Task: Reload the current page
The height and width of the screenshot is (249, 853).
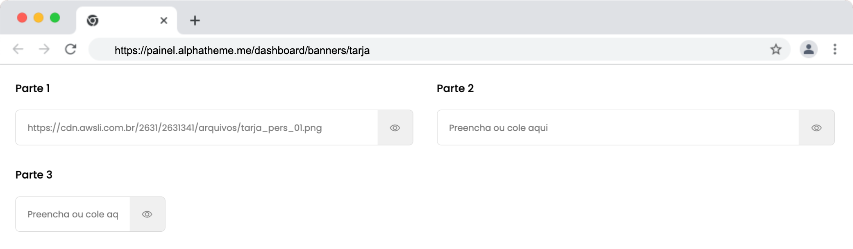Action: [x=70, y=50]
